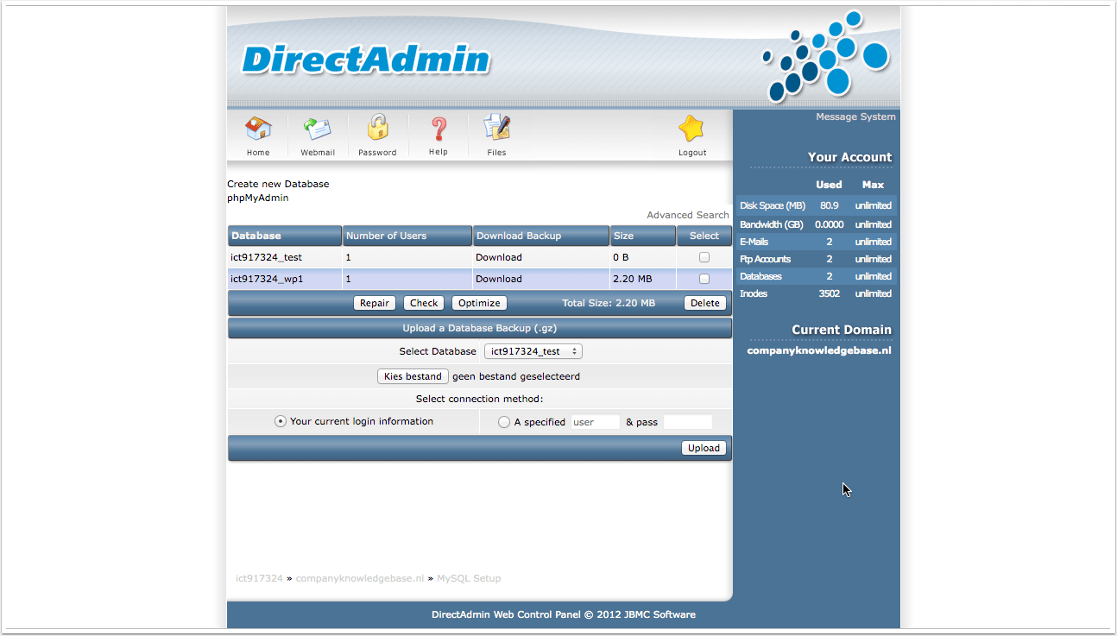Open the Select Database dropdown
1117x636 pixels.
[x=533, y=351]
